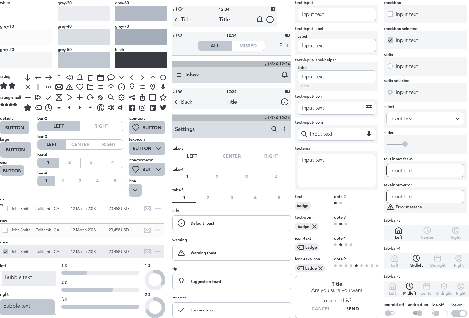Screen dimensions: 469x318
Task: Click the info icon in the Back title bar
Action: click(285, 102)
